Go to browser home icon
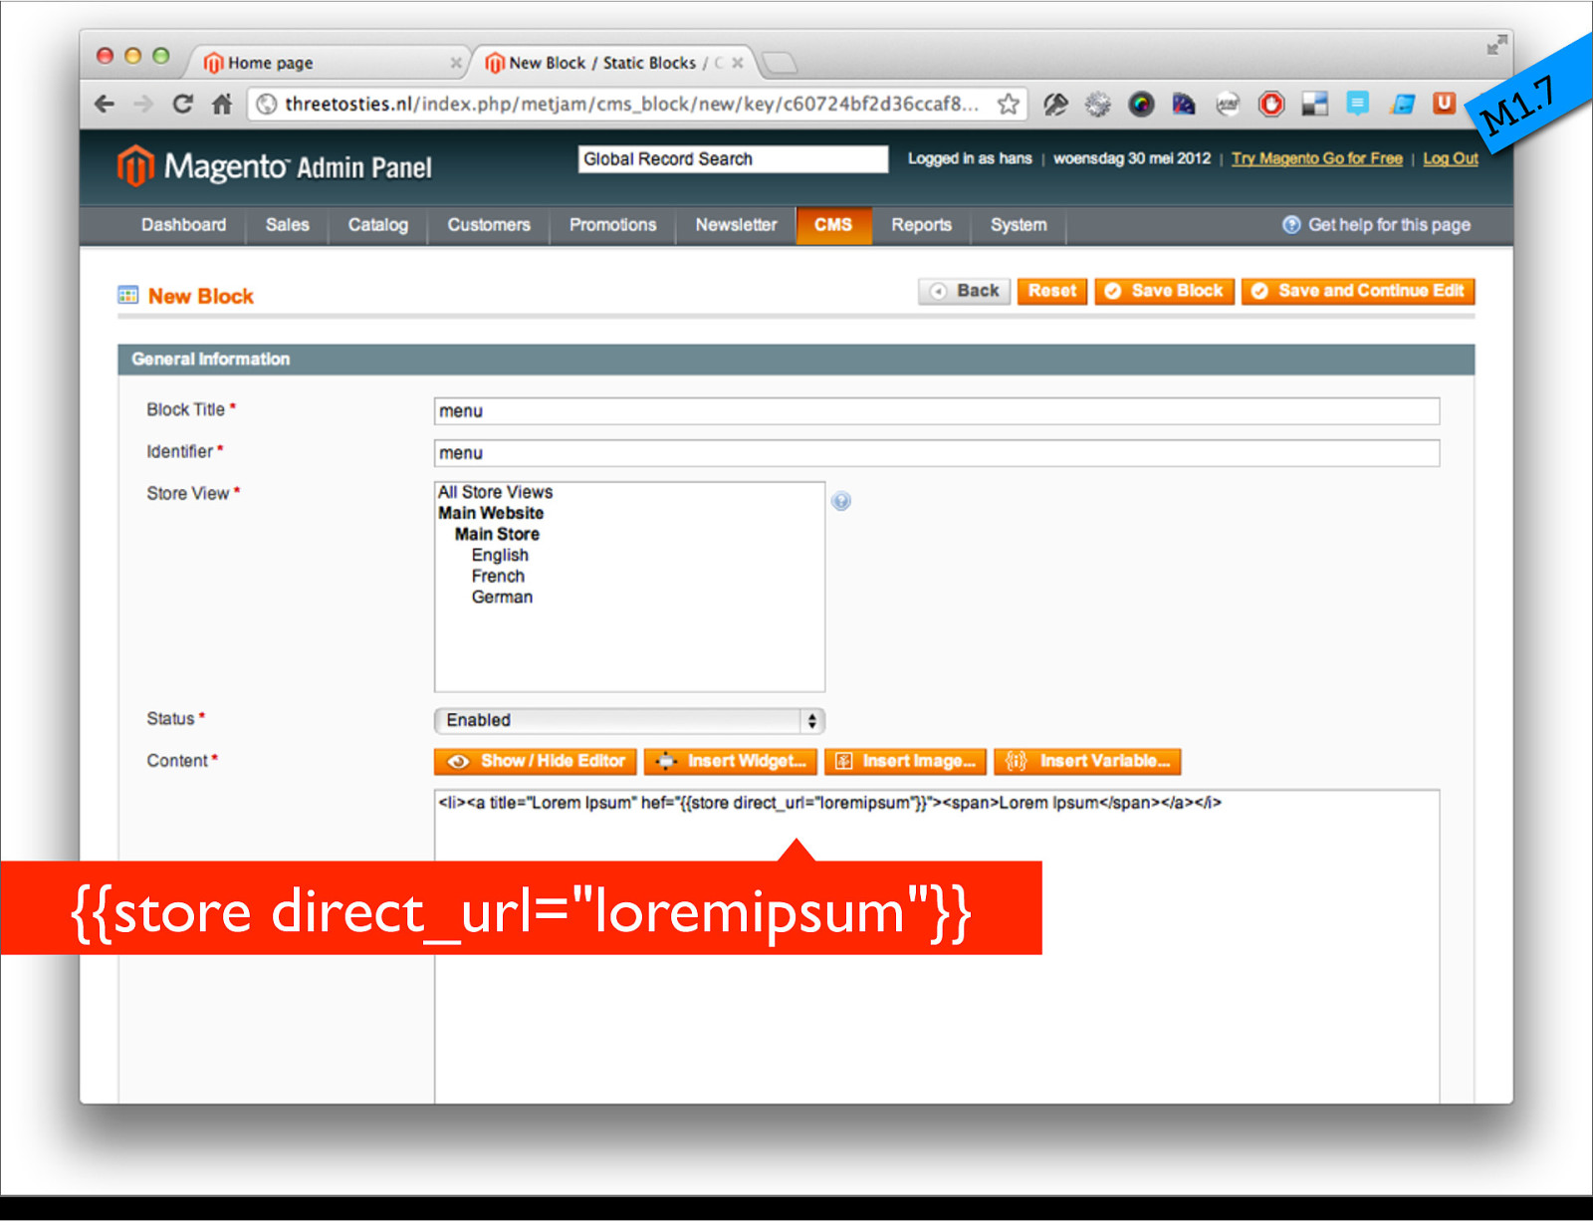Viewport: 1593px width, 1227px height. 222,104
